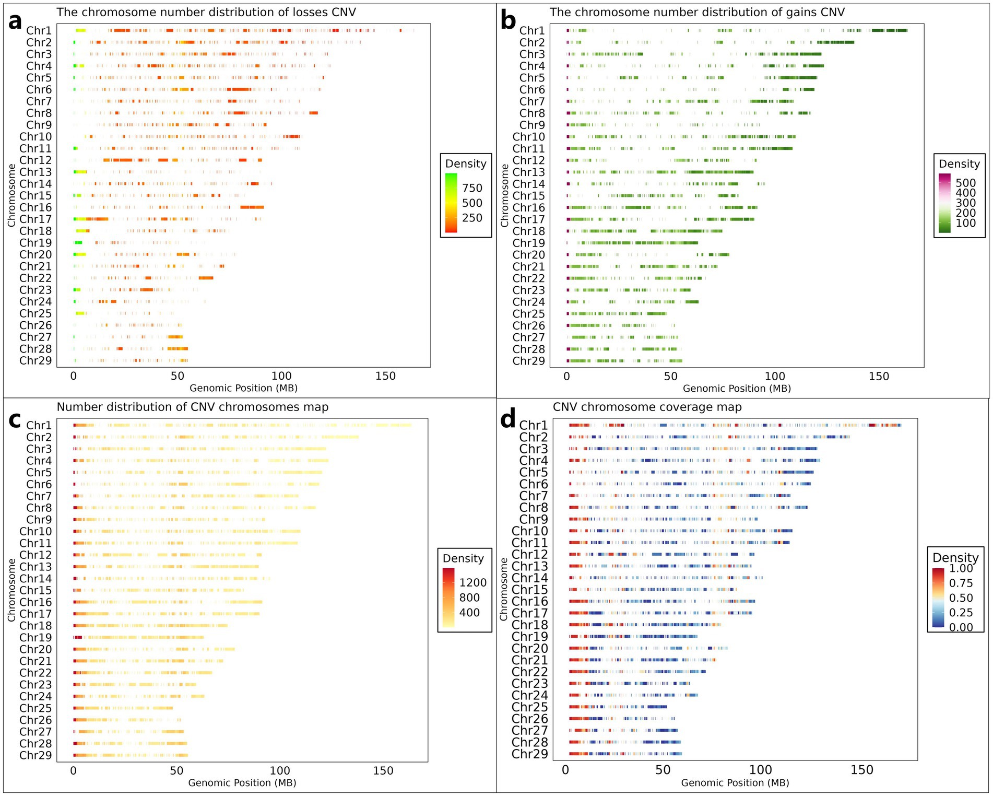Click the Chr19 label in panel c
The height and width of the screenshot is (796, 993).
[36, 637]
